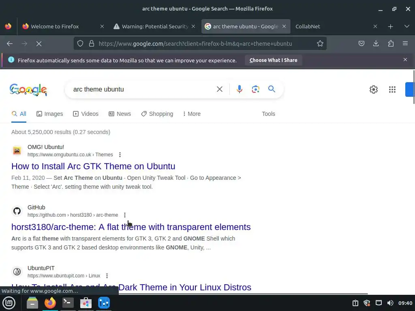Open the network tray icon
The image size is (415, 311).
tap(379, 303)
